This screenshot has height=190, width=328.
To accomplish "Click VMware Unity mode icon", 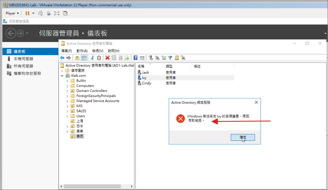I will pyautogui.click(x=65, y=13).
